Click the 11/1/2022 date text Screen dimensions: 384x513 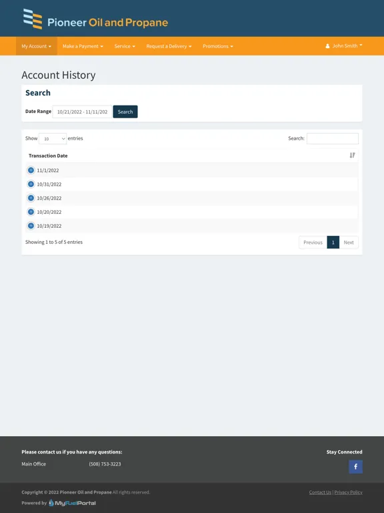48,170
